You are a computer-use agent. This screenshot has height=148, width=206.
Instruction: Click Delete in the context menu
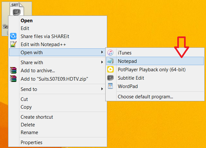[x=27, y=124]
